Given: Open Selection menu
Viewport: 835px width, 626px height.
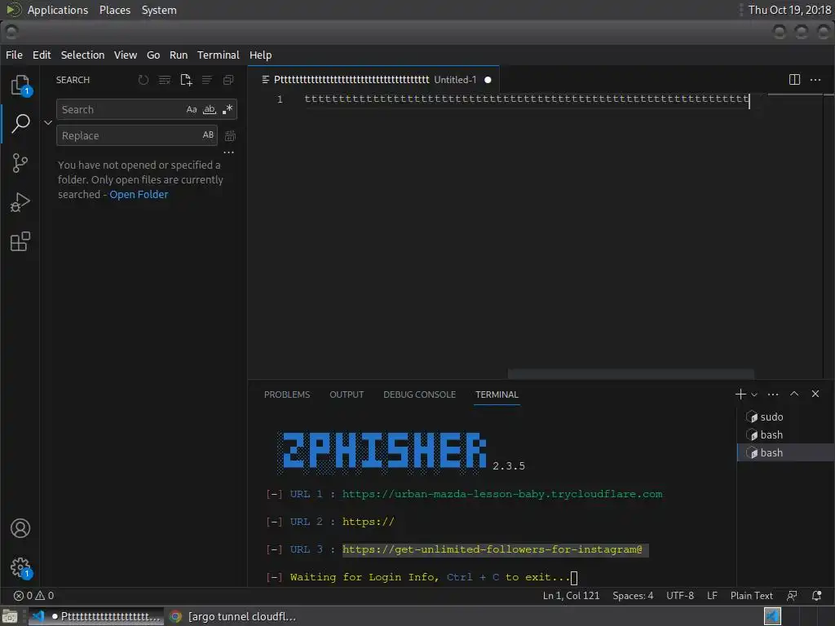Looking at the screenshot, I should [x=82, y=55].
